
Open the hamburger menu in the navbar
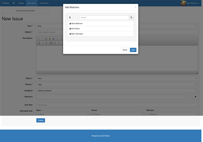14,3
